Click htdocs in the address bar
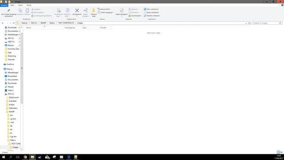 pos(52,23)
